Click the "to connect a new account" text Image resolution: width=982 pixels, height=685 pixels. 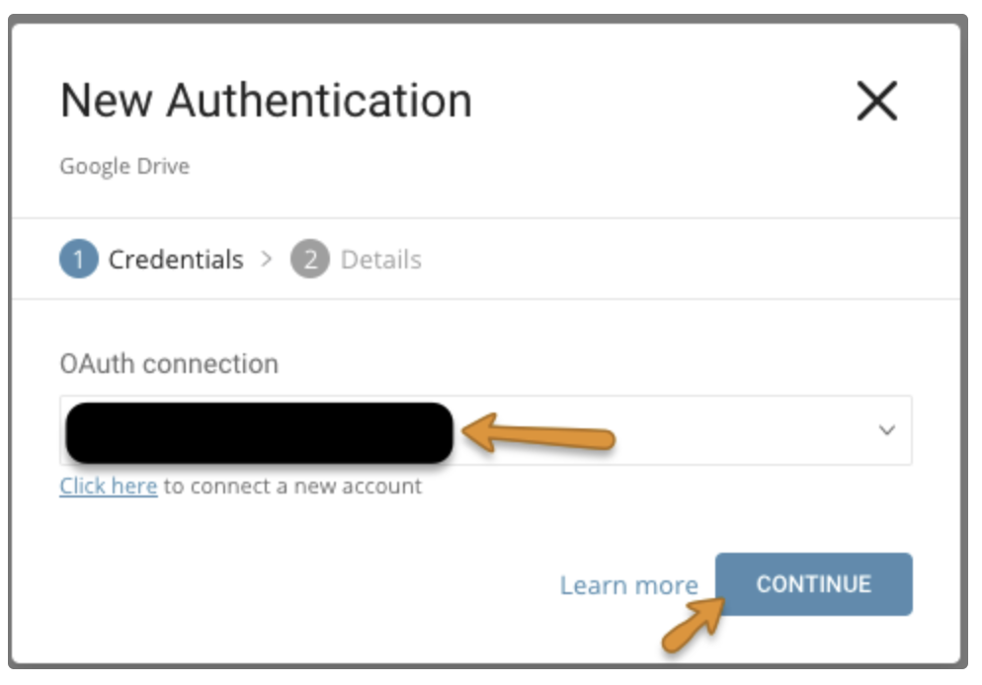(292, 487)
